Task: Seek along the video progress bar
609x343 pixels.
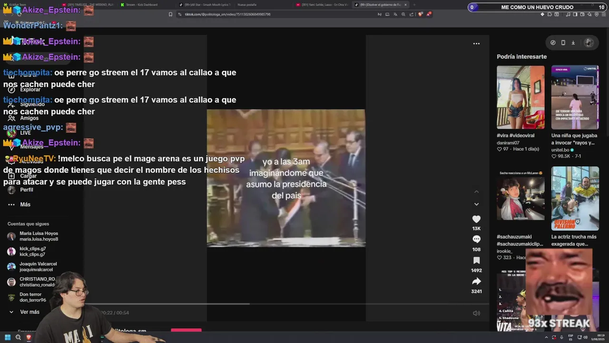Action: coord(286,304)
